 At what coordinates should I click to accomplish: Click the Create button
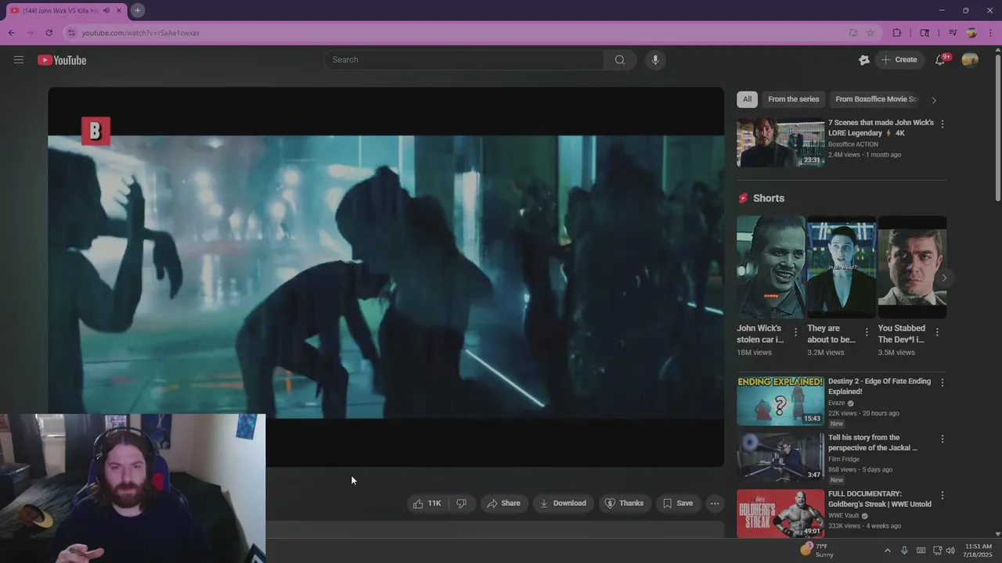point(899,60)
